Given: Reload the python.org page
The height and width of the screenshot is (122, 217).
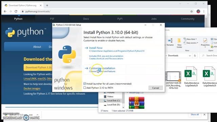Looking at the screenshot, I should [16, 11].
